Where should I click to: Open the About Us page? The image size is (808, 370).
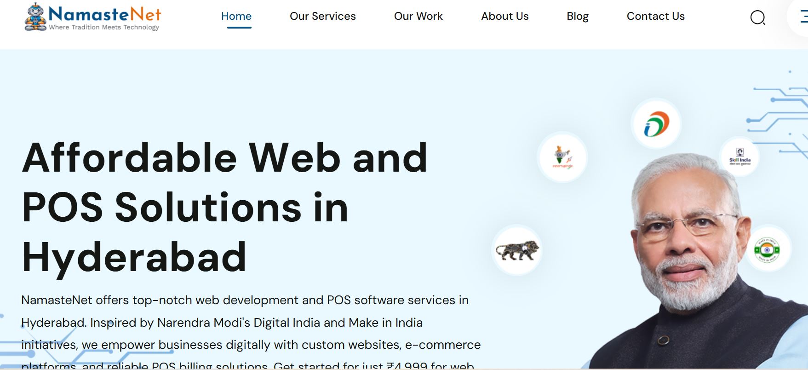coord(504,16)
